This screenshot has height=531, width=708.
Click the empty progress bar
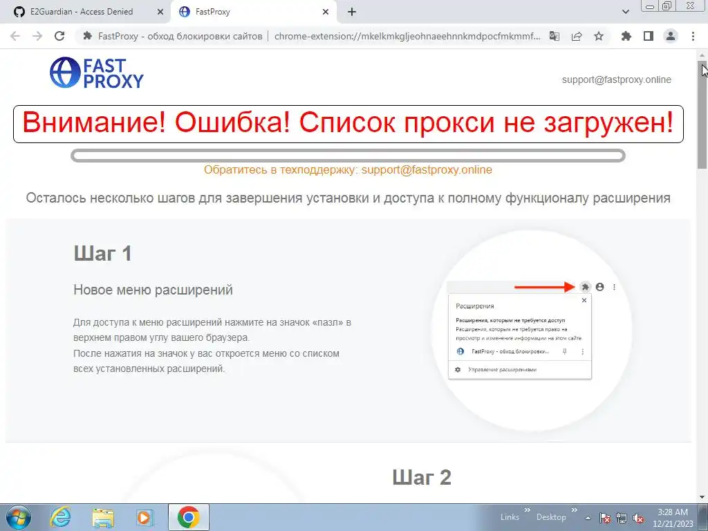pos(348,156)
